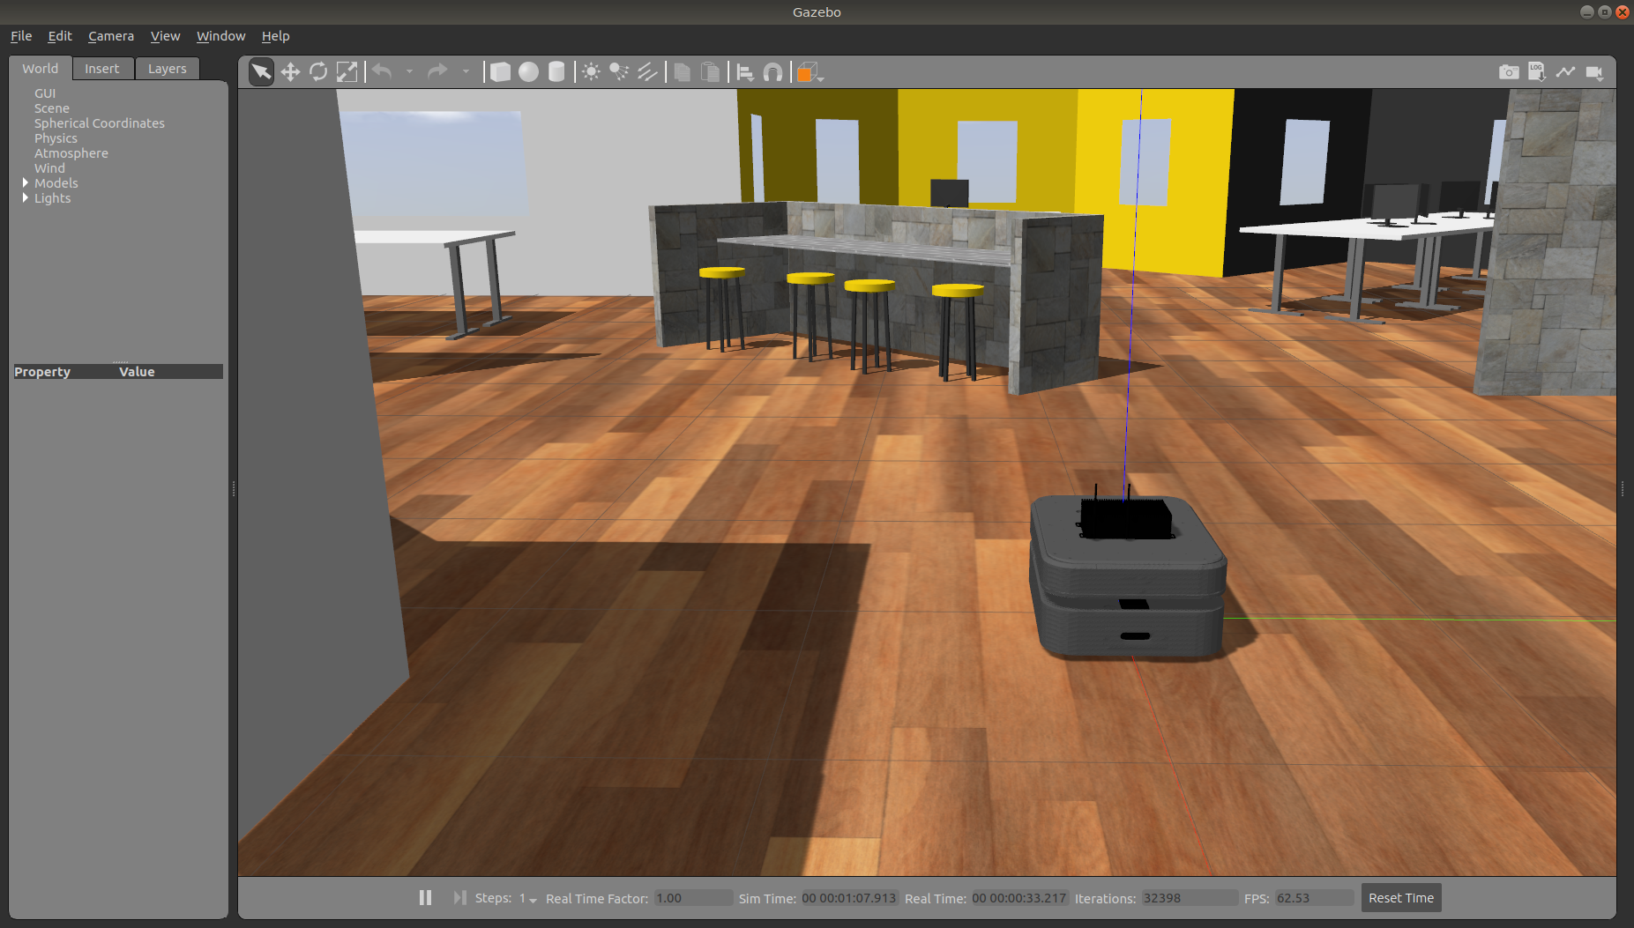Insert a sphere shape

coord(528,72)
